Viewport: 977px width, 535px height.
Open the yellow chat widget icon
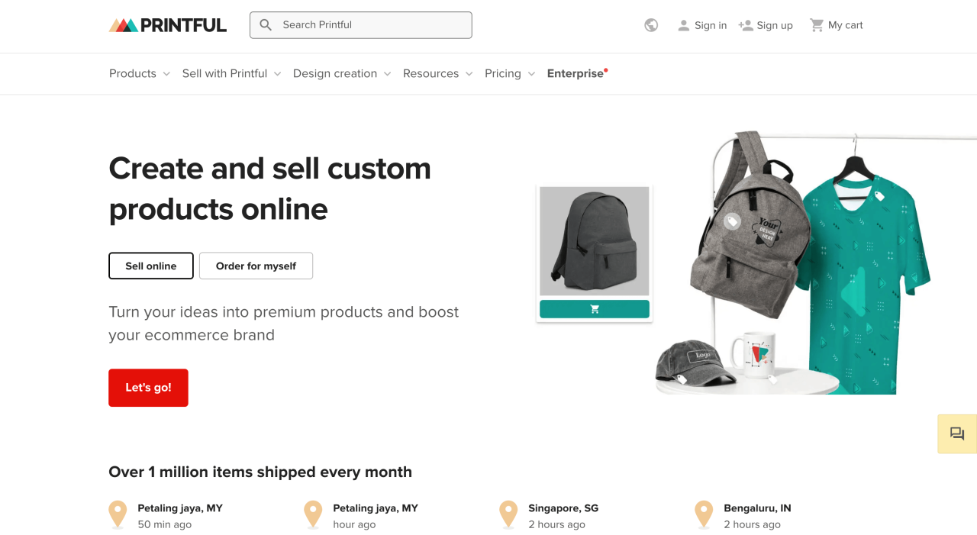(x=956, y=433)
